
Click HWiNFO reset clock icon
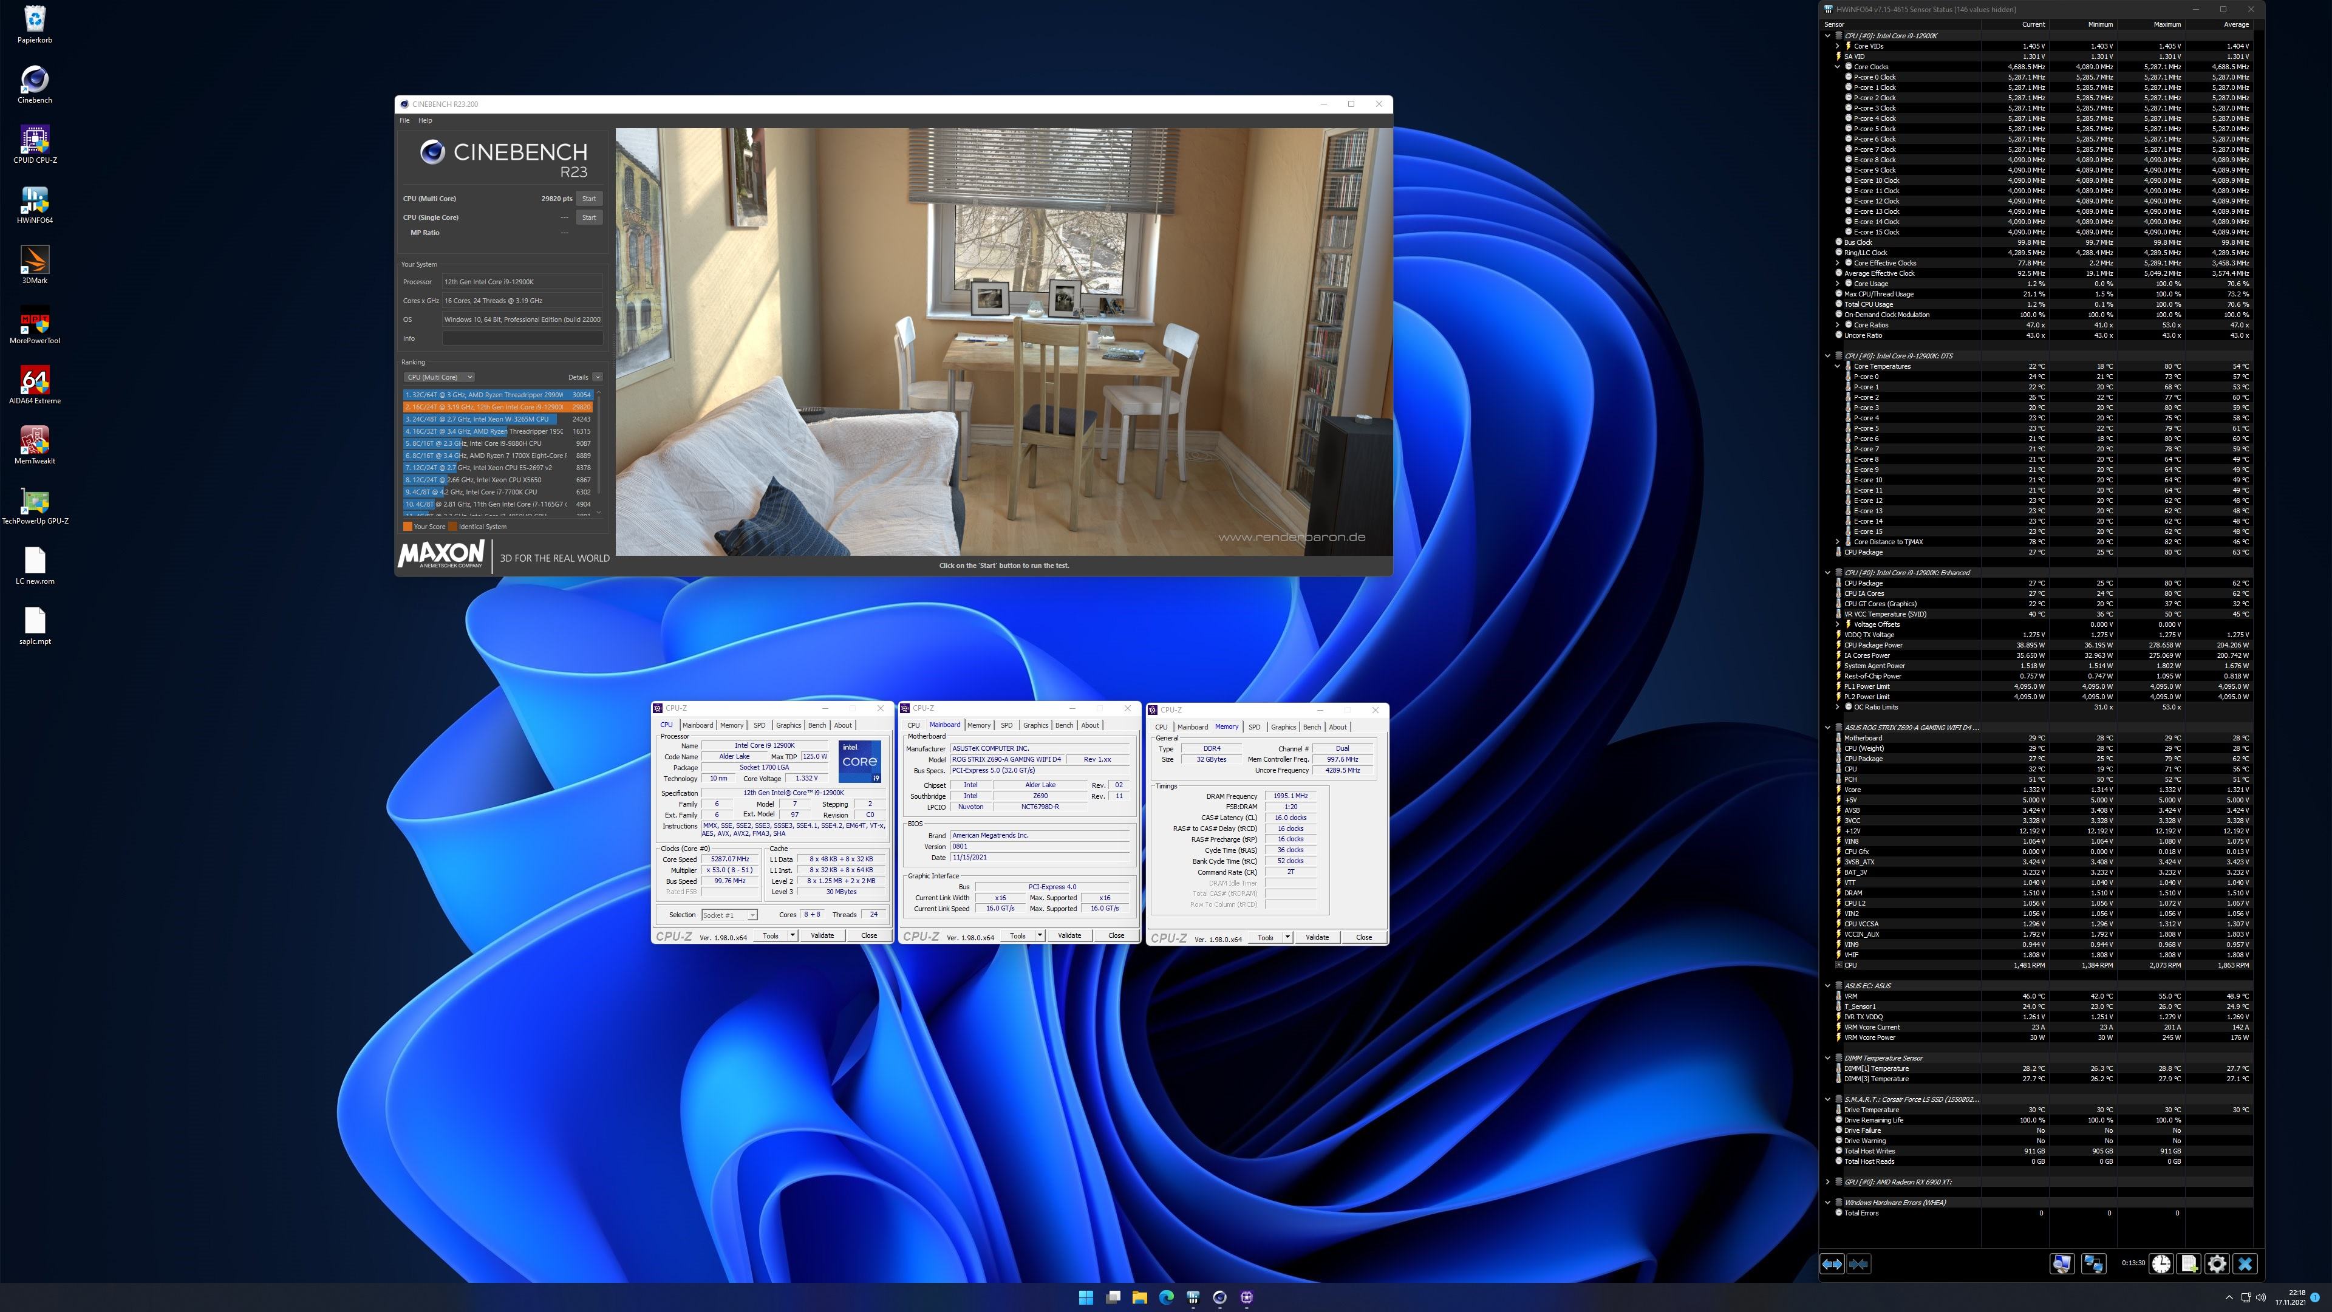tap(2161, 1263)
